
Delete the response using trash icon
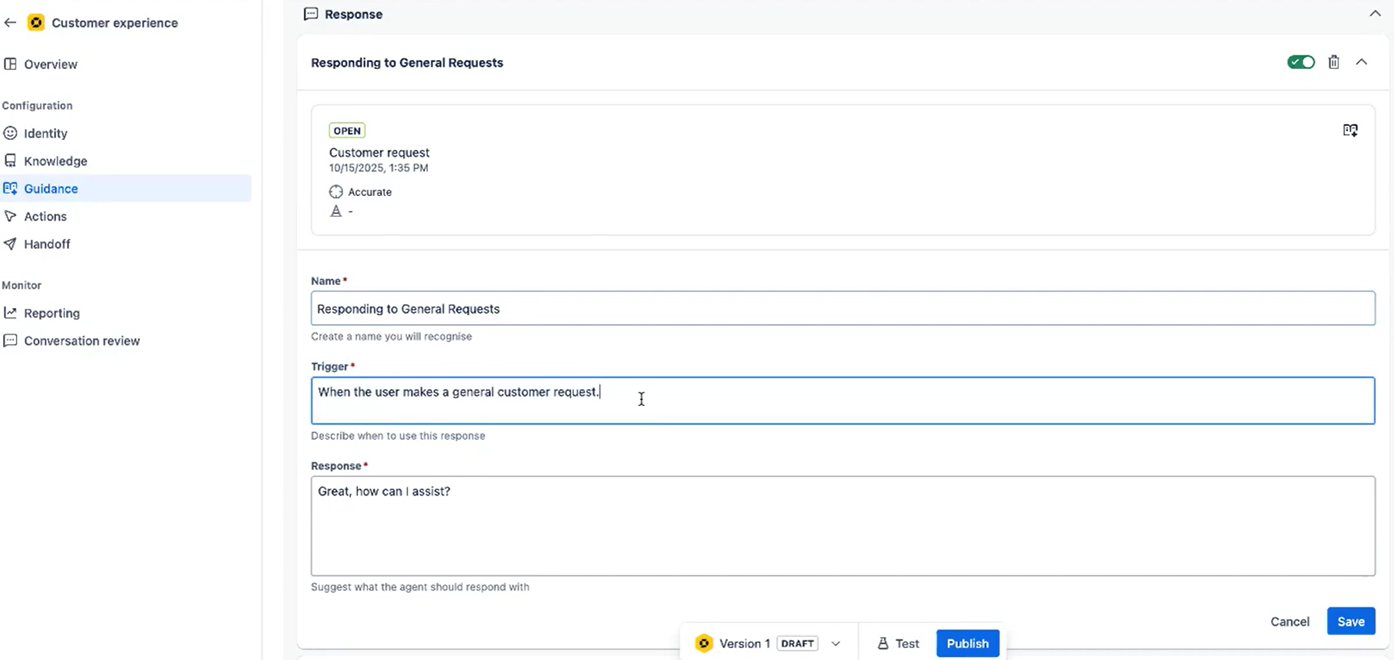coord(1333,62)
